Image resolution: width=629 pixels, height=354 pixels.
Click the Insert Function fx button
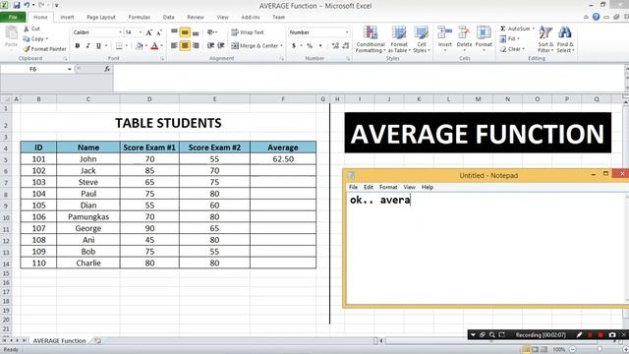pos(107,69)
